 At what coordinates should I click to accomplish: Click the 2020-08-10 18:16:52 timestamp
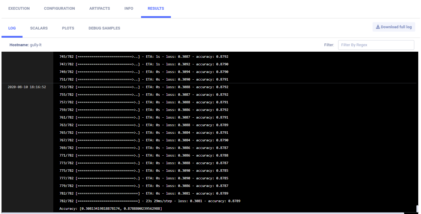(x=27, y=87)
